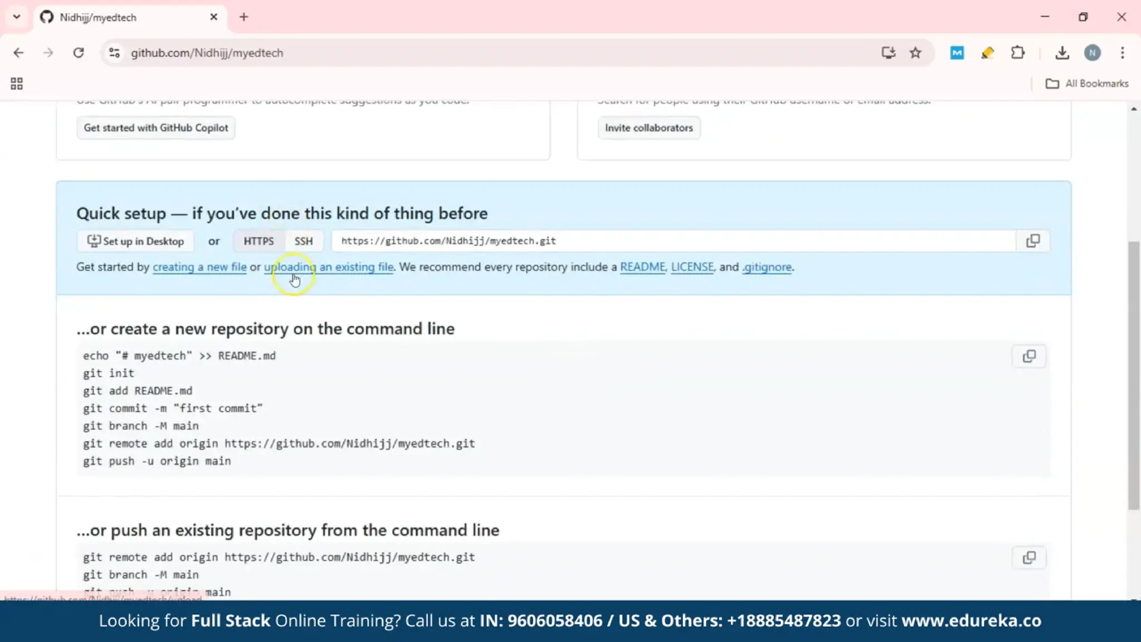Open the apps grid in bookmarks bar
Screen dimensions: 1141x642
point(17,84)
